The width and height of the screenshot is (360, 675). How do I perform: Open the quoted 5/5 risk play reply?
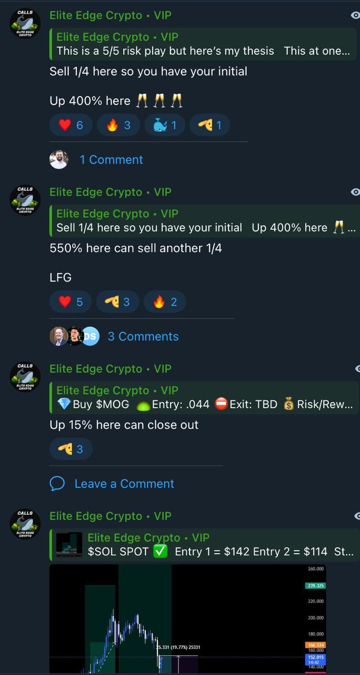pyautogui.click(x=203, y=44)
